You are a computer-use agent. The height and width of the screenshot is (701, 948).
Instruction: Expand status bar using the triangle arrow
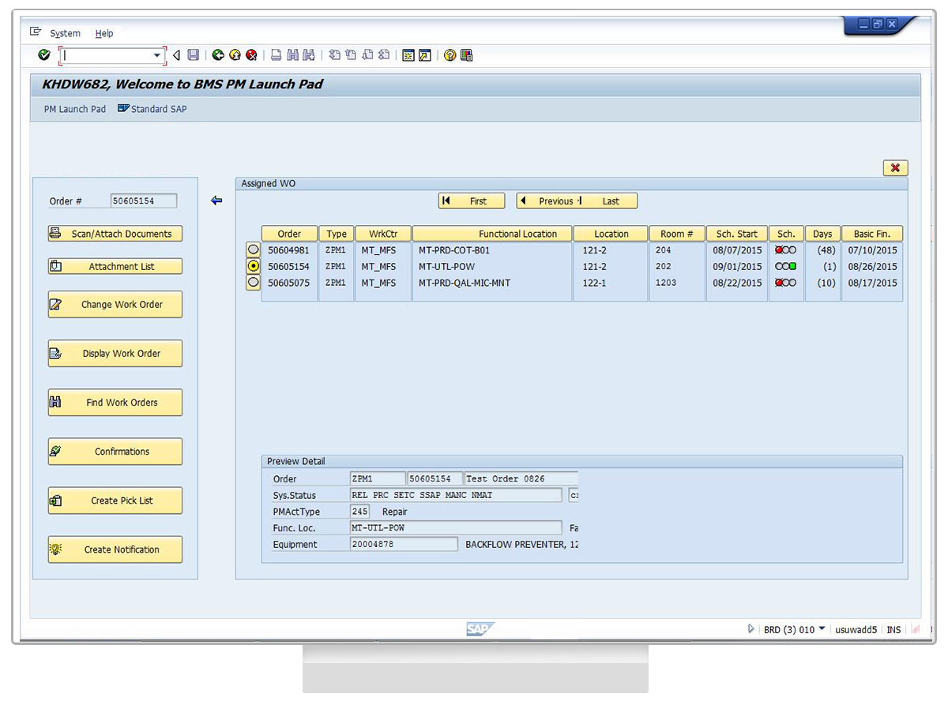[750, 629]
